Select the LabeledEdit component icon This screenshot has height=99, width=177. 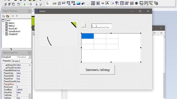(127, 3)
